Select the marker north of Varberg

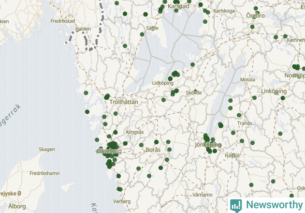(119, 189)
